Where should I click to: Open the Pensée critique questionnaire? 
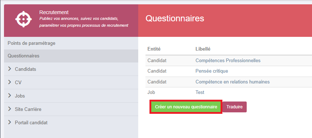(x=212, y=71)
